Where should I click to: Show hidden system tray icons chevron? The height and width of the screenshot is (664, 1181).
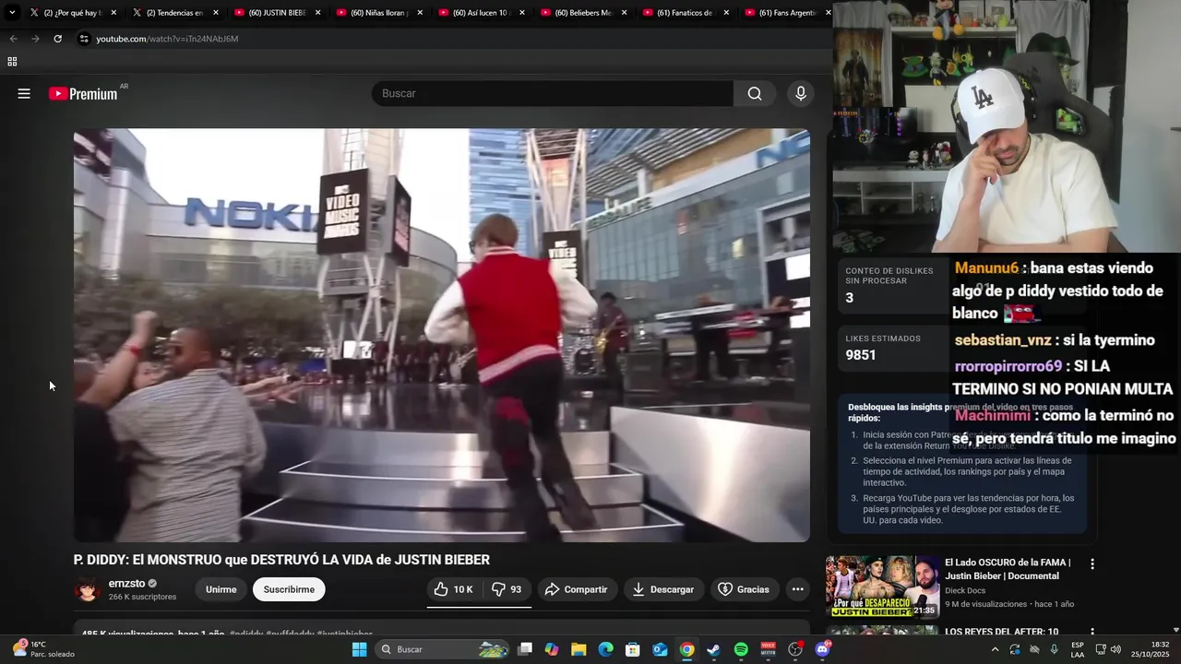(995, 650)
